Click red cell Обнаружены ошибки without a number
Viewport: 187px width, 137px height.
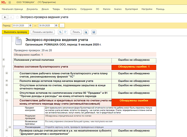[x=134, y=102]
